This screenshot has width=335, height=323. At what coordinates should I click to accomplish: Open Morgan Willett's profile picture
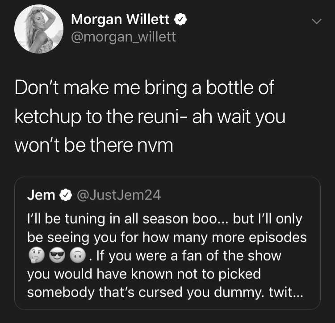(x=39, y=29)
